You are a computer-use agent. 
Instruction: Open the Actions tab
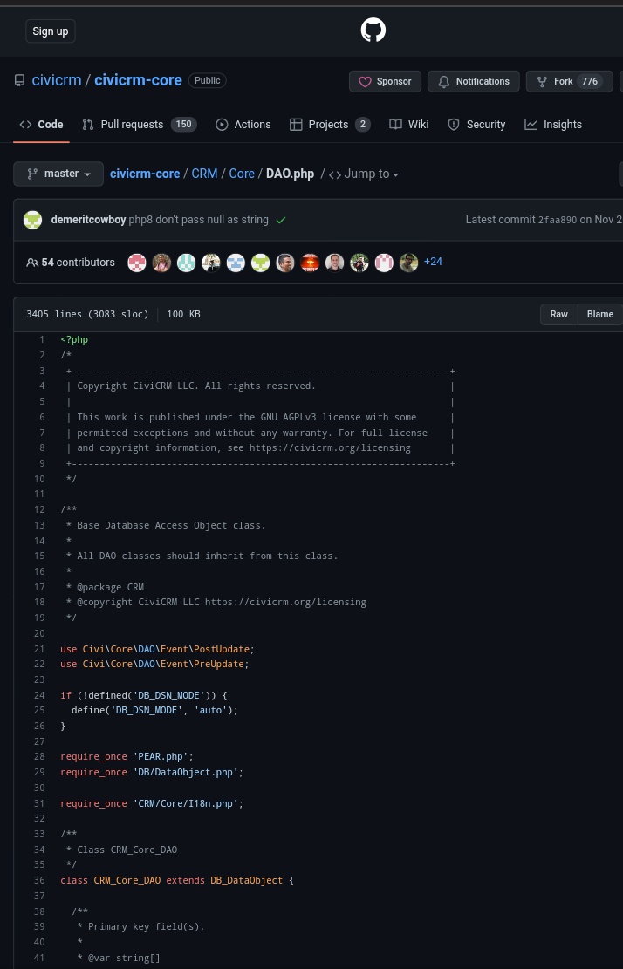243,124
